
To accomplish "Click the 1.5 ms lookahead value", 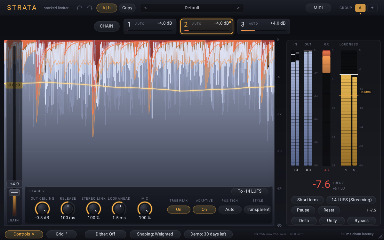I will tap(119, 218).
